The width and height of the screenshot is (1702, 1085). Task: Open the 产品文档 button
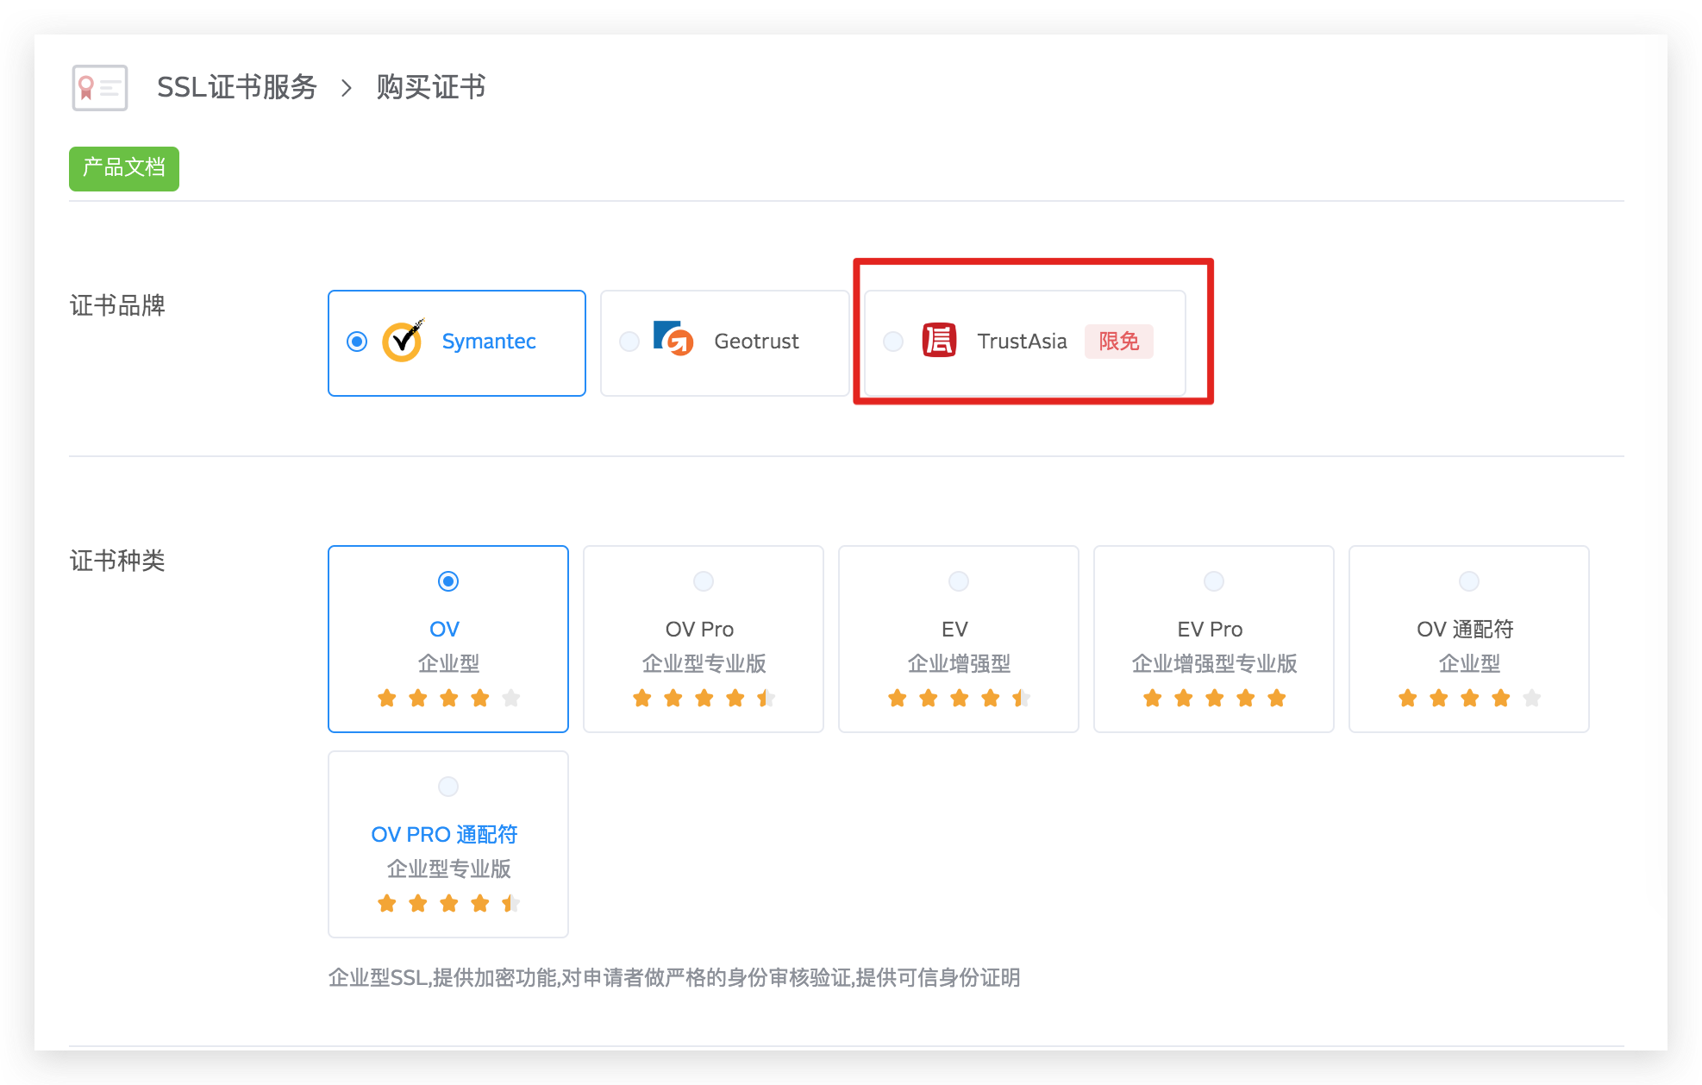tap(124, 168)
